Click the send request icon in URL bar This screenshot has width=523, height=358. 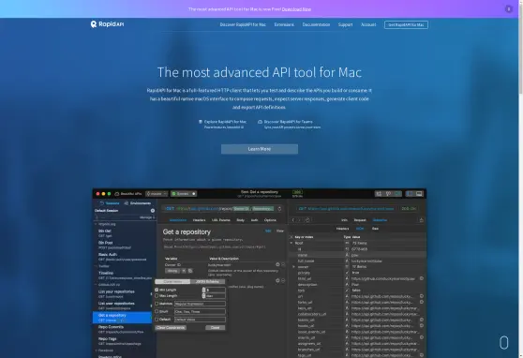click(x=279, y=209)
